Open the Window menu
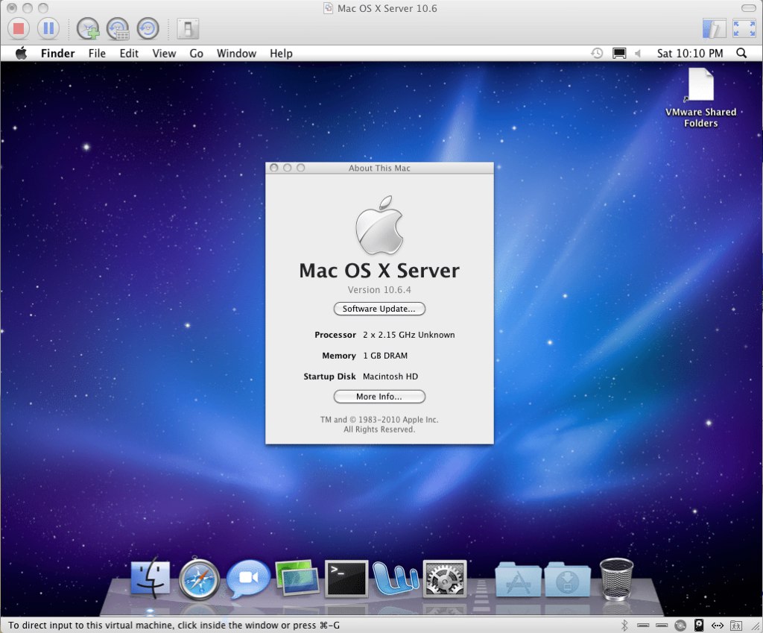 pyautogui.click(x=236, y=53)
